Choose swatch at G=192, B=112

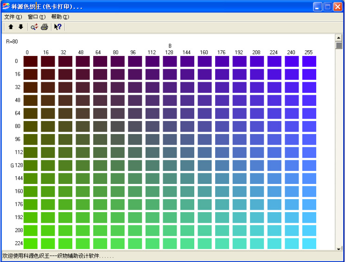point(153,218)
